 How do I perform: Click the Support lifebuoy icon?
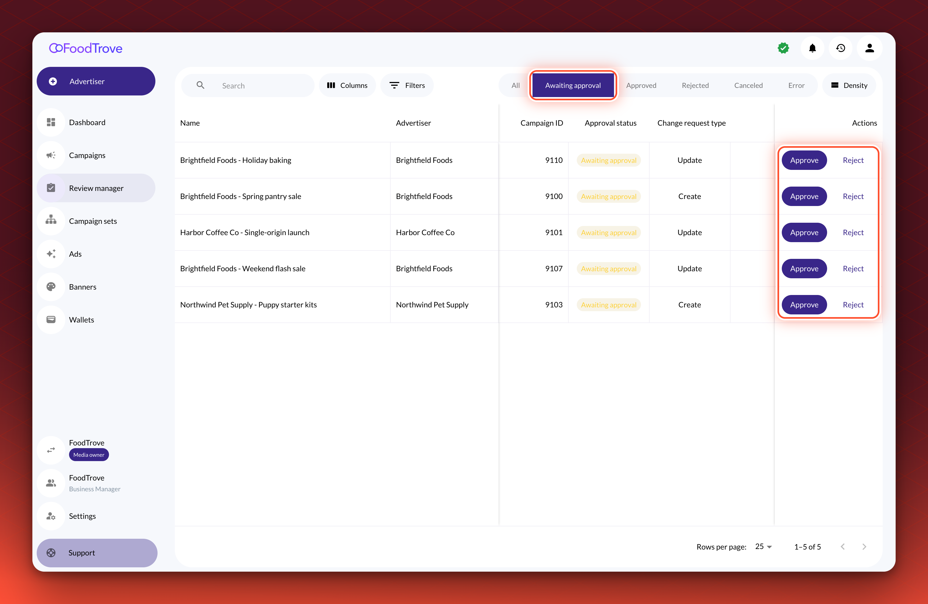[51, 552]
